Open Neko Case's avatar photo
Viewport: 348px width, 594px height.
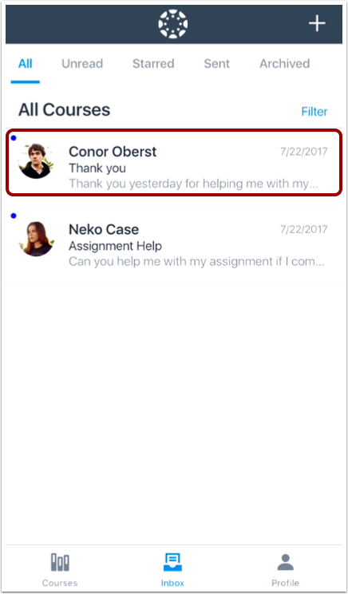click(x=36, y=239)
